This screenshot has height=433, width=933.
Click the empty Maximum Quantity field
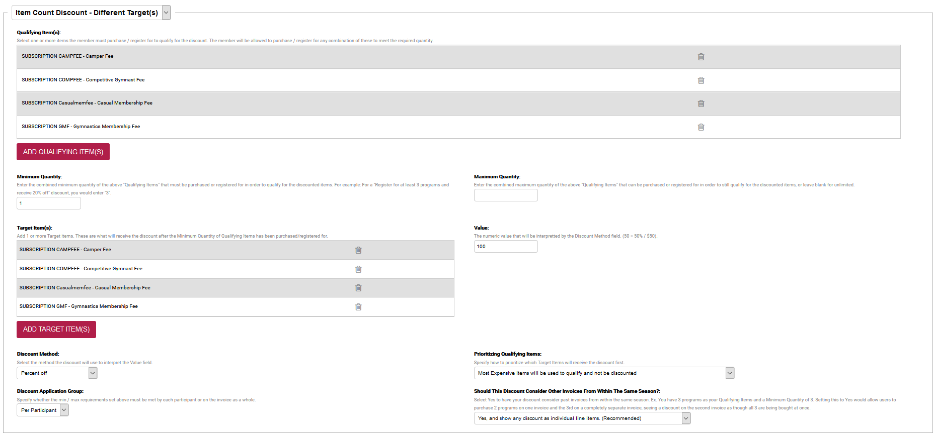tap(505, 195)
